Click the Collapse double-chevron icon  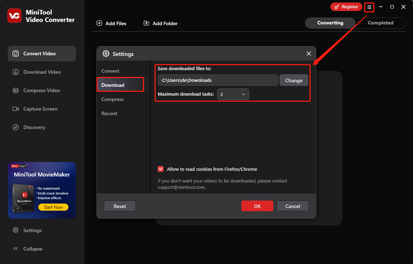(16, 248)
